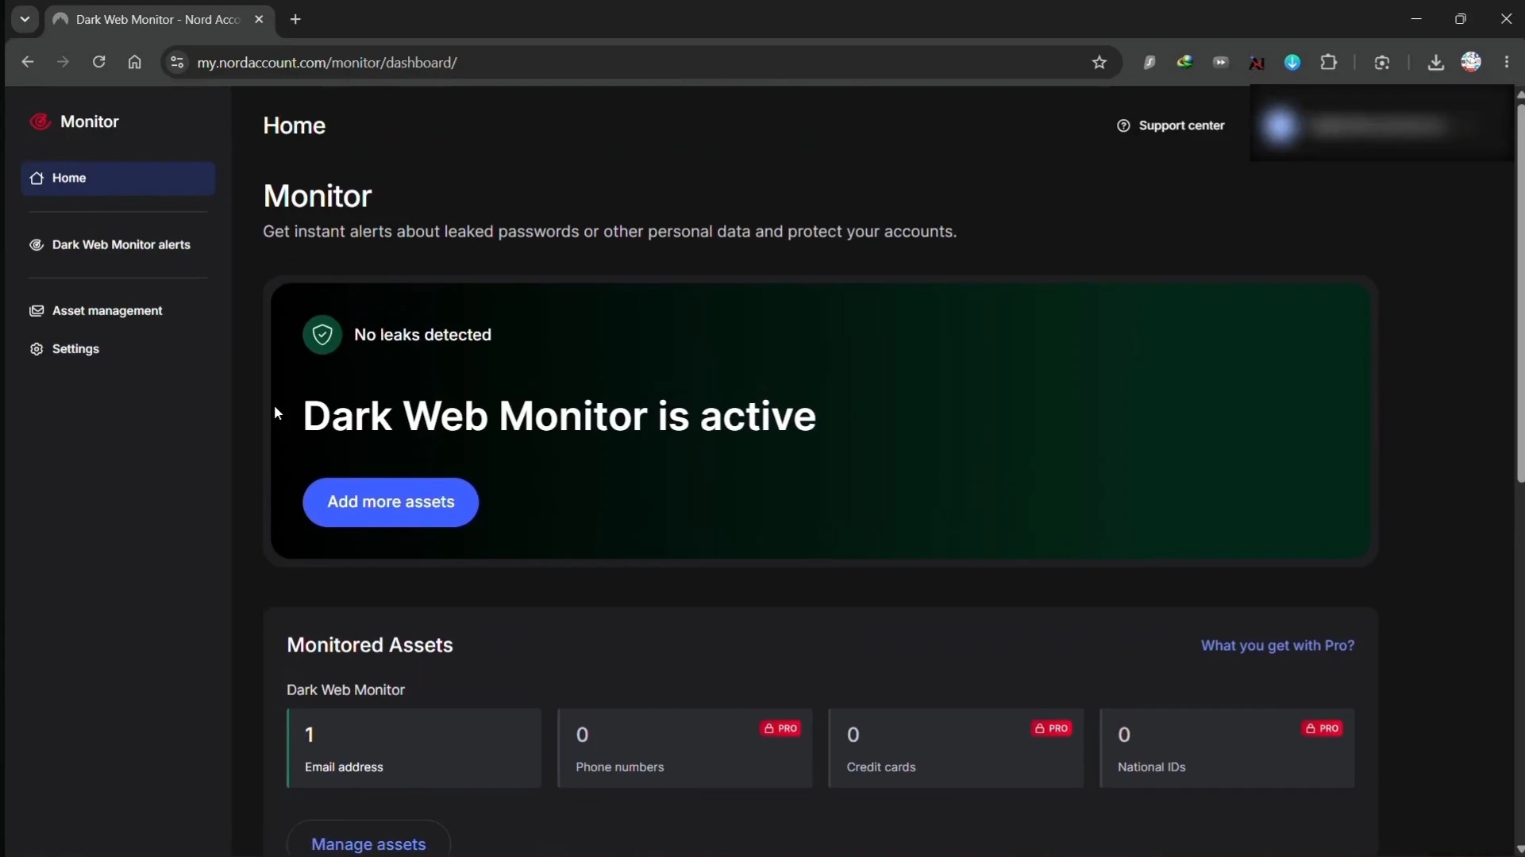Select the Phone numbers asset card
The height and width of the screenshot is (857, 1525).
click(x=685, y=748)
